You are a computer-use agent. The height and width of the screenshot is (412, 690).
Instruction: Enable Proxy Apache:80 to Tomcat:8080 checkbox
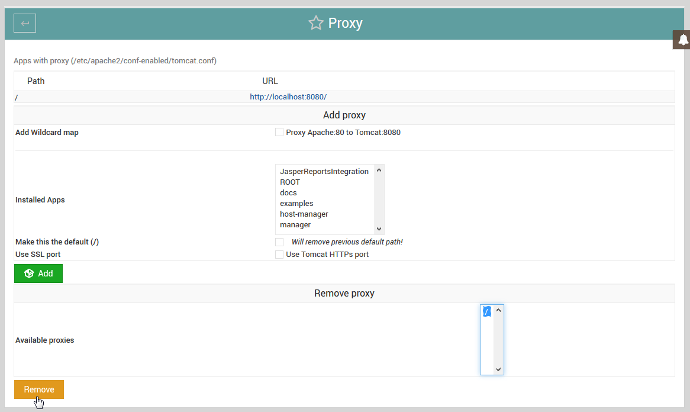(x=279, y=132)
